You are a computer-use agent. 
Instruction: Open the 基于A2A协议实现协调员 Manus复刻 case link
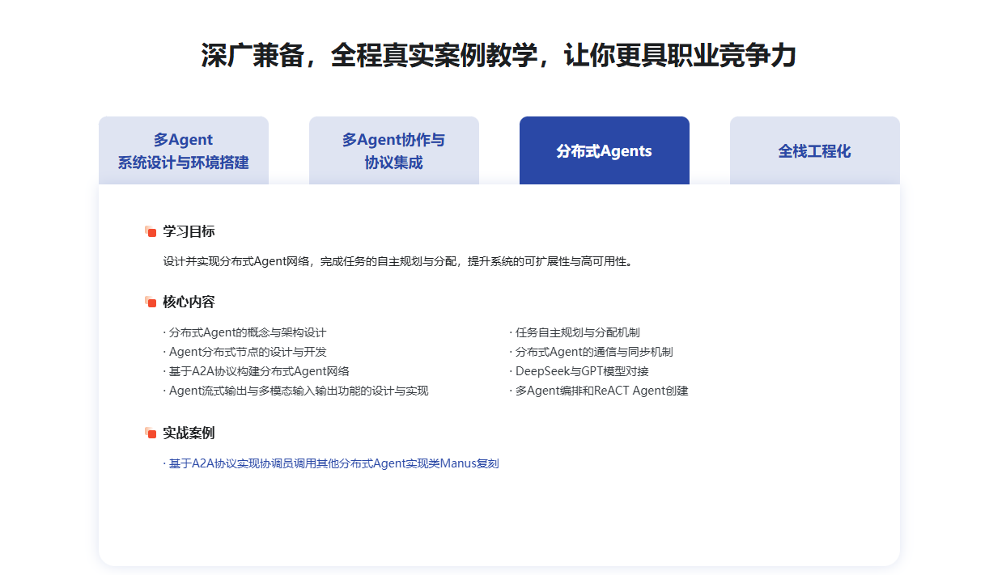pos(333,464)
